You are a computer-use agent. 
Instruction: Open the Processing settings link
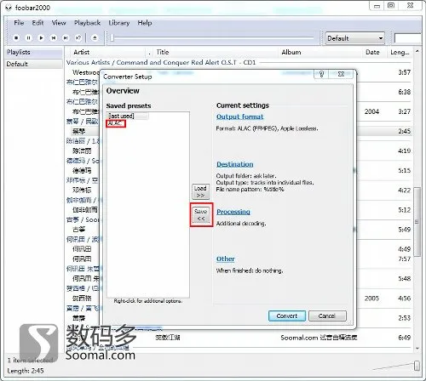tap(233, 212)
